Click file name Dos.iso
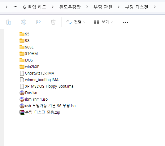The height and width of the screenshot is (146, 165). click(x=31, y=93)
